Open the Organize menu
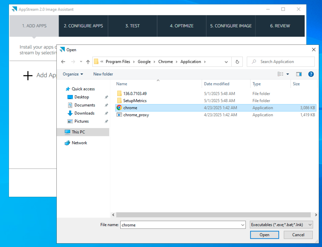This screenshot has width=322, height=247. pos(73,74)
